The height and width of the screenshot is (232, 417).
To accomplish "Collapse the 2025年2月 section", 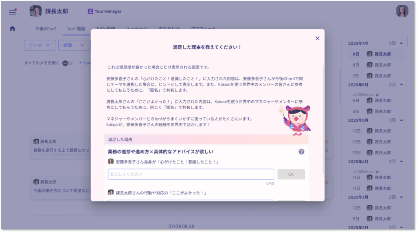I will tap(401, 228).
